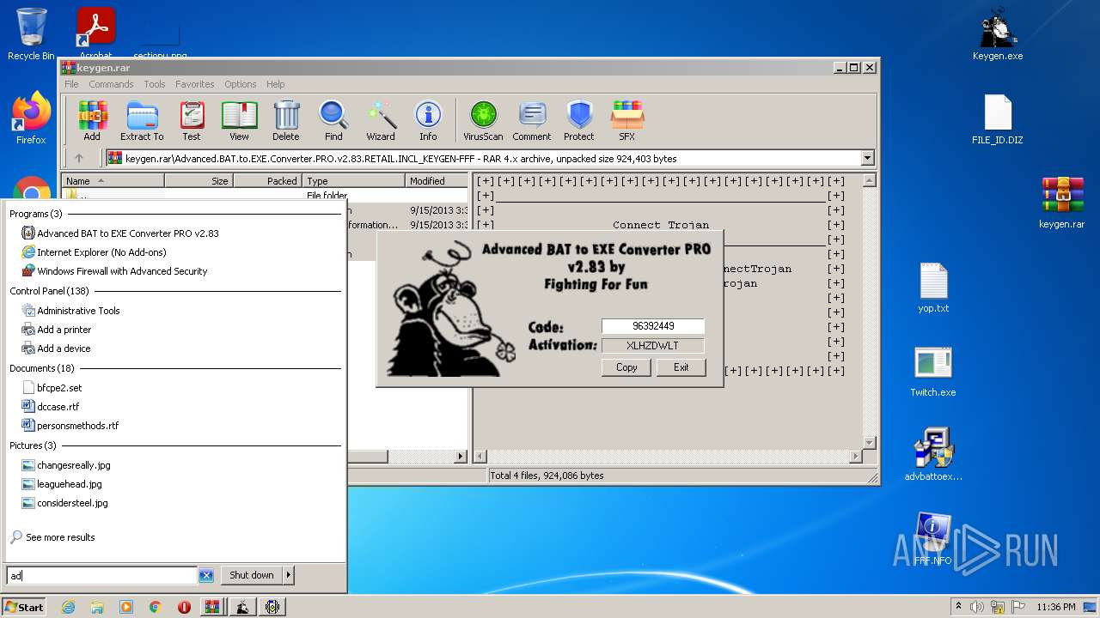Open leaguehead.jpg picture result
1100x618 pixels.
69,484
